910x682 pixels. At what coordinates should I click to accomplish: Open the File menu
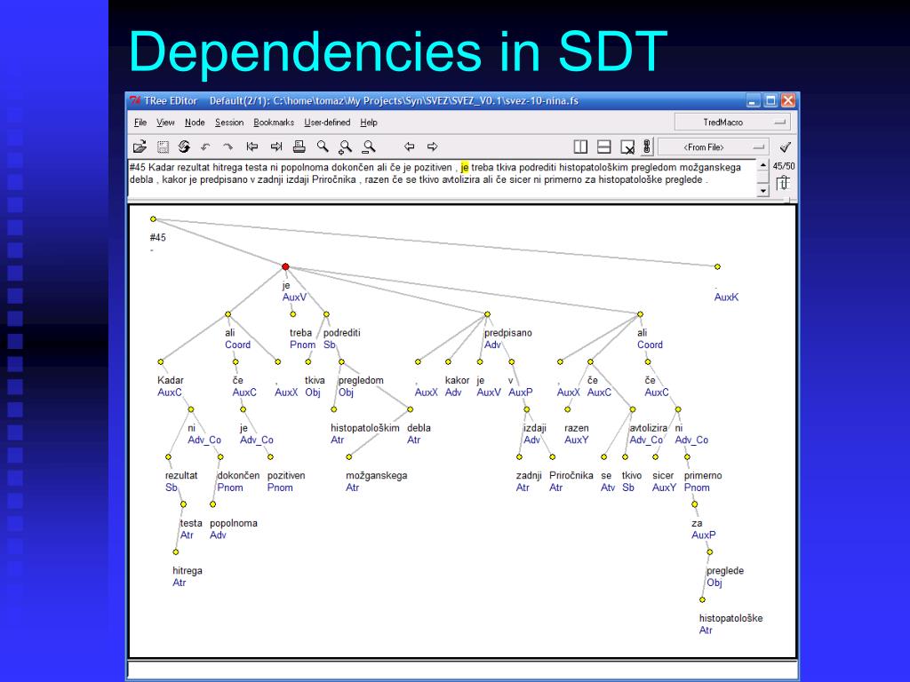pos(140,123)
